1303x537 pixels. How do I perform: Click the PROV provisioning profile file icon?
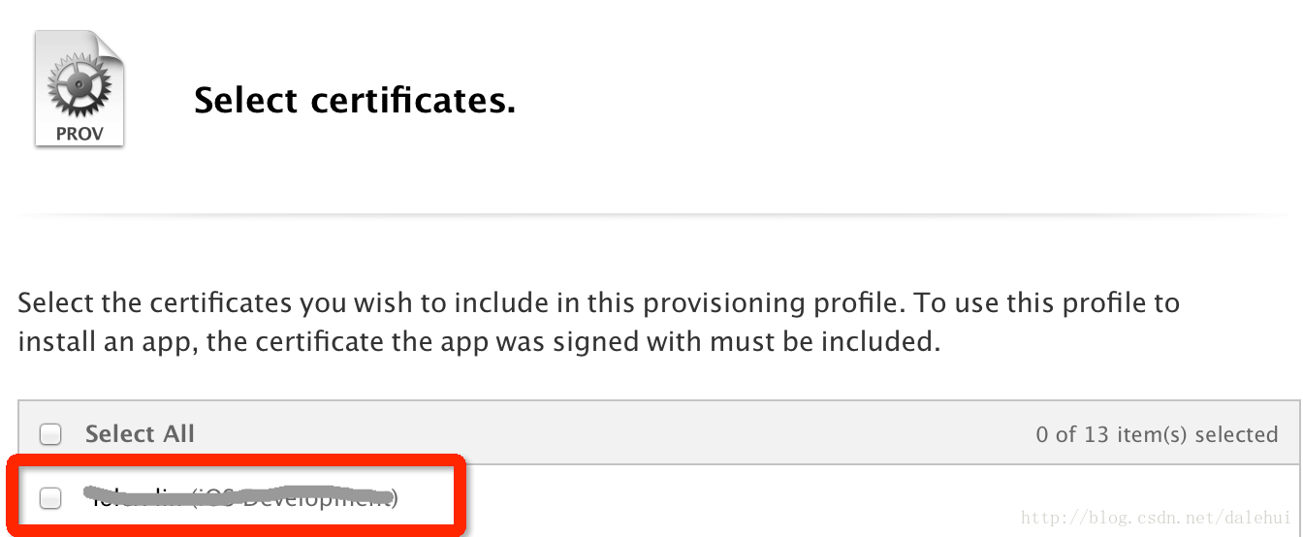pyautogui.click(x=79, y=89)
